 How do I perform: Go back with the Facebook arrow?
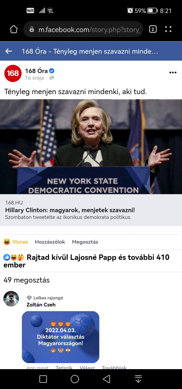[x=9, y=51]
